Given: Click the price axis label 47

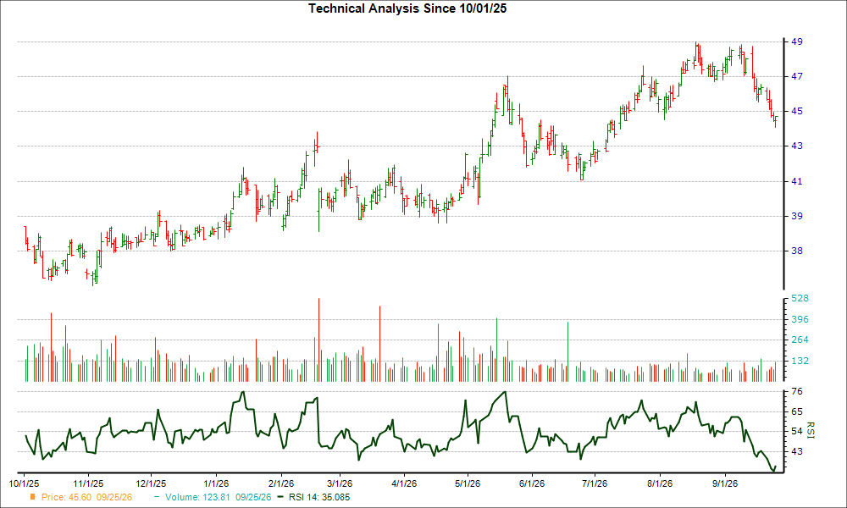Looking at the screenshot, I should [797, 77].
